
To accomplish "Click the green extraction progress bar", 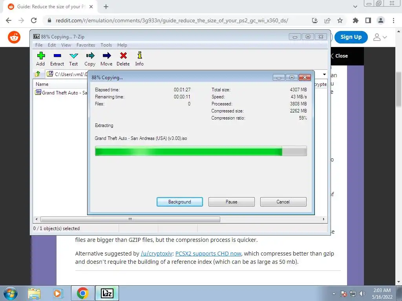I will 201,151.
